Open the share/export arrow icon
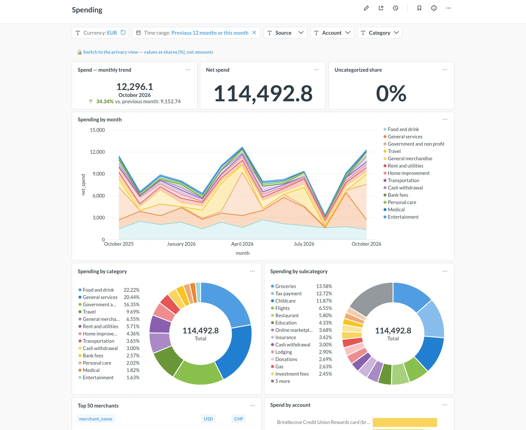The height and width of the screenshot is (430, 526). coord(381,8)
